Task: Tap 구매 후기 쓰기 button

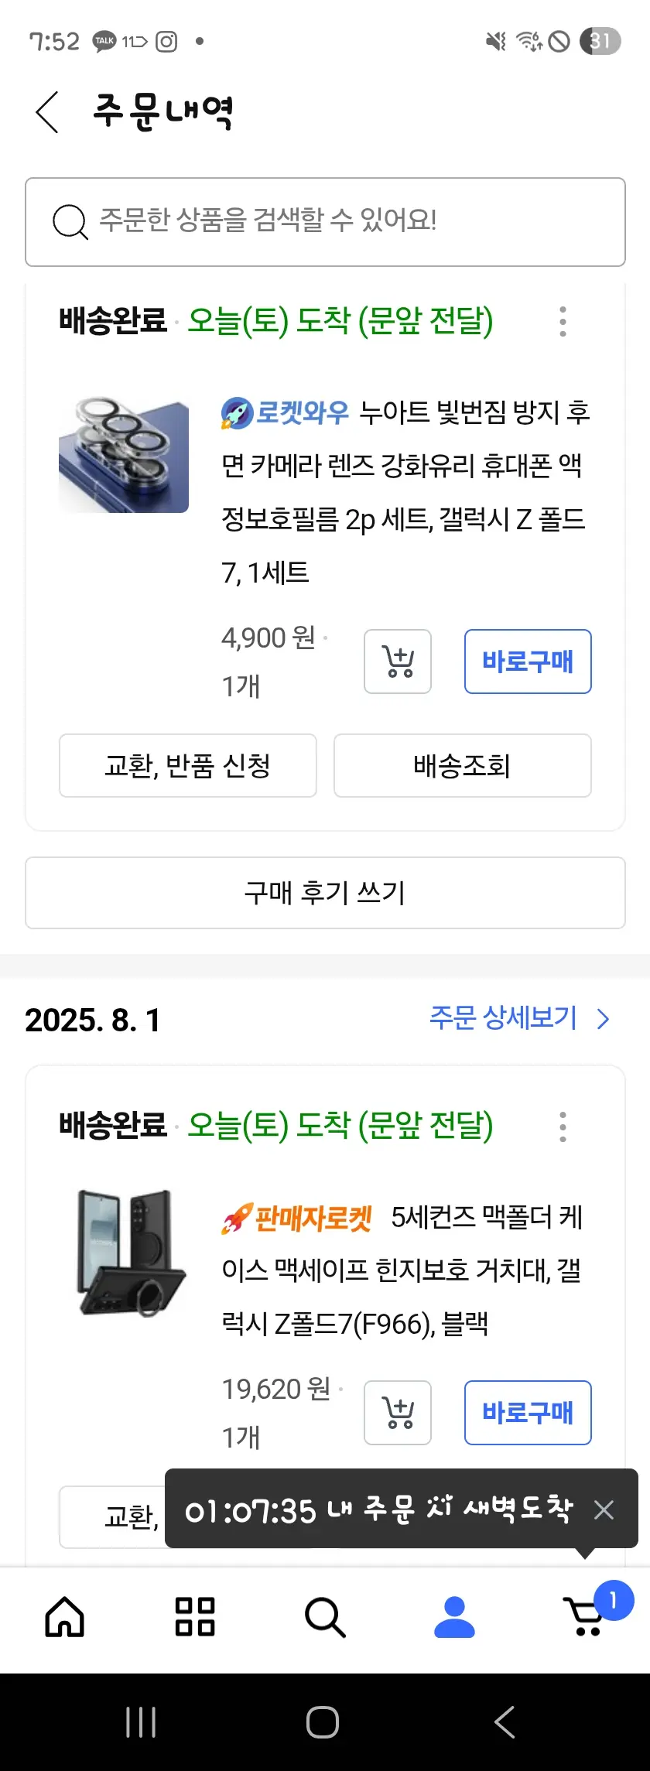Action: point(325,893)
